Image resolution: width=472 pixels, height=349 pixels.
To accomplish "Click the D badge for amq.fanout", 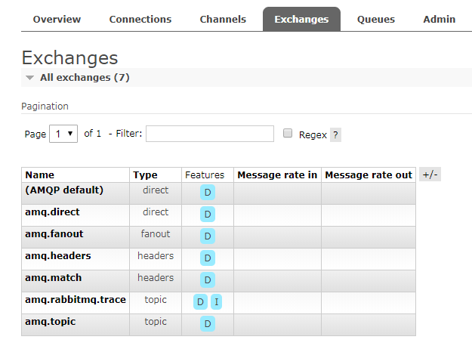I will pyautogui.click(x=208, y=236).
